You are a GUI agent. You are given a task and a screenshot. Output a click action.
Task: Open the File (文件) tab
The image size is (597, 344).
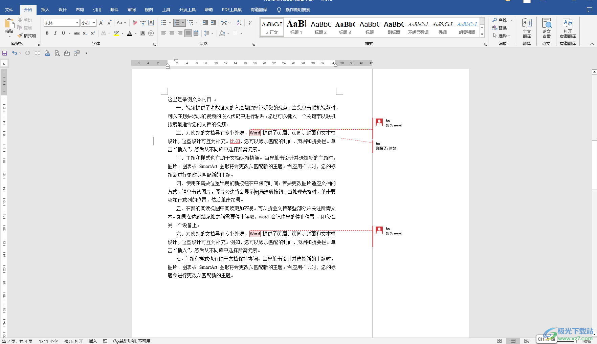click(x=9, y=10)
